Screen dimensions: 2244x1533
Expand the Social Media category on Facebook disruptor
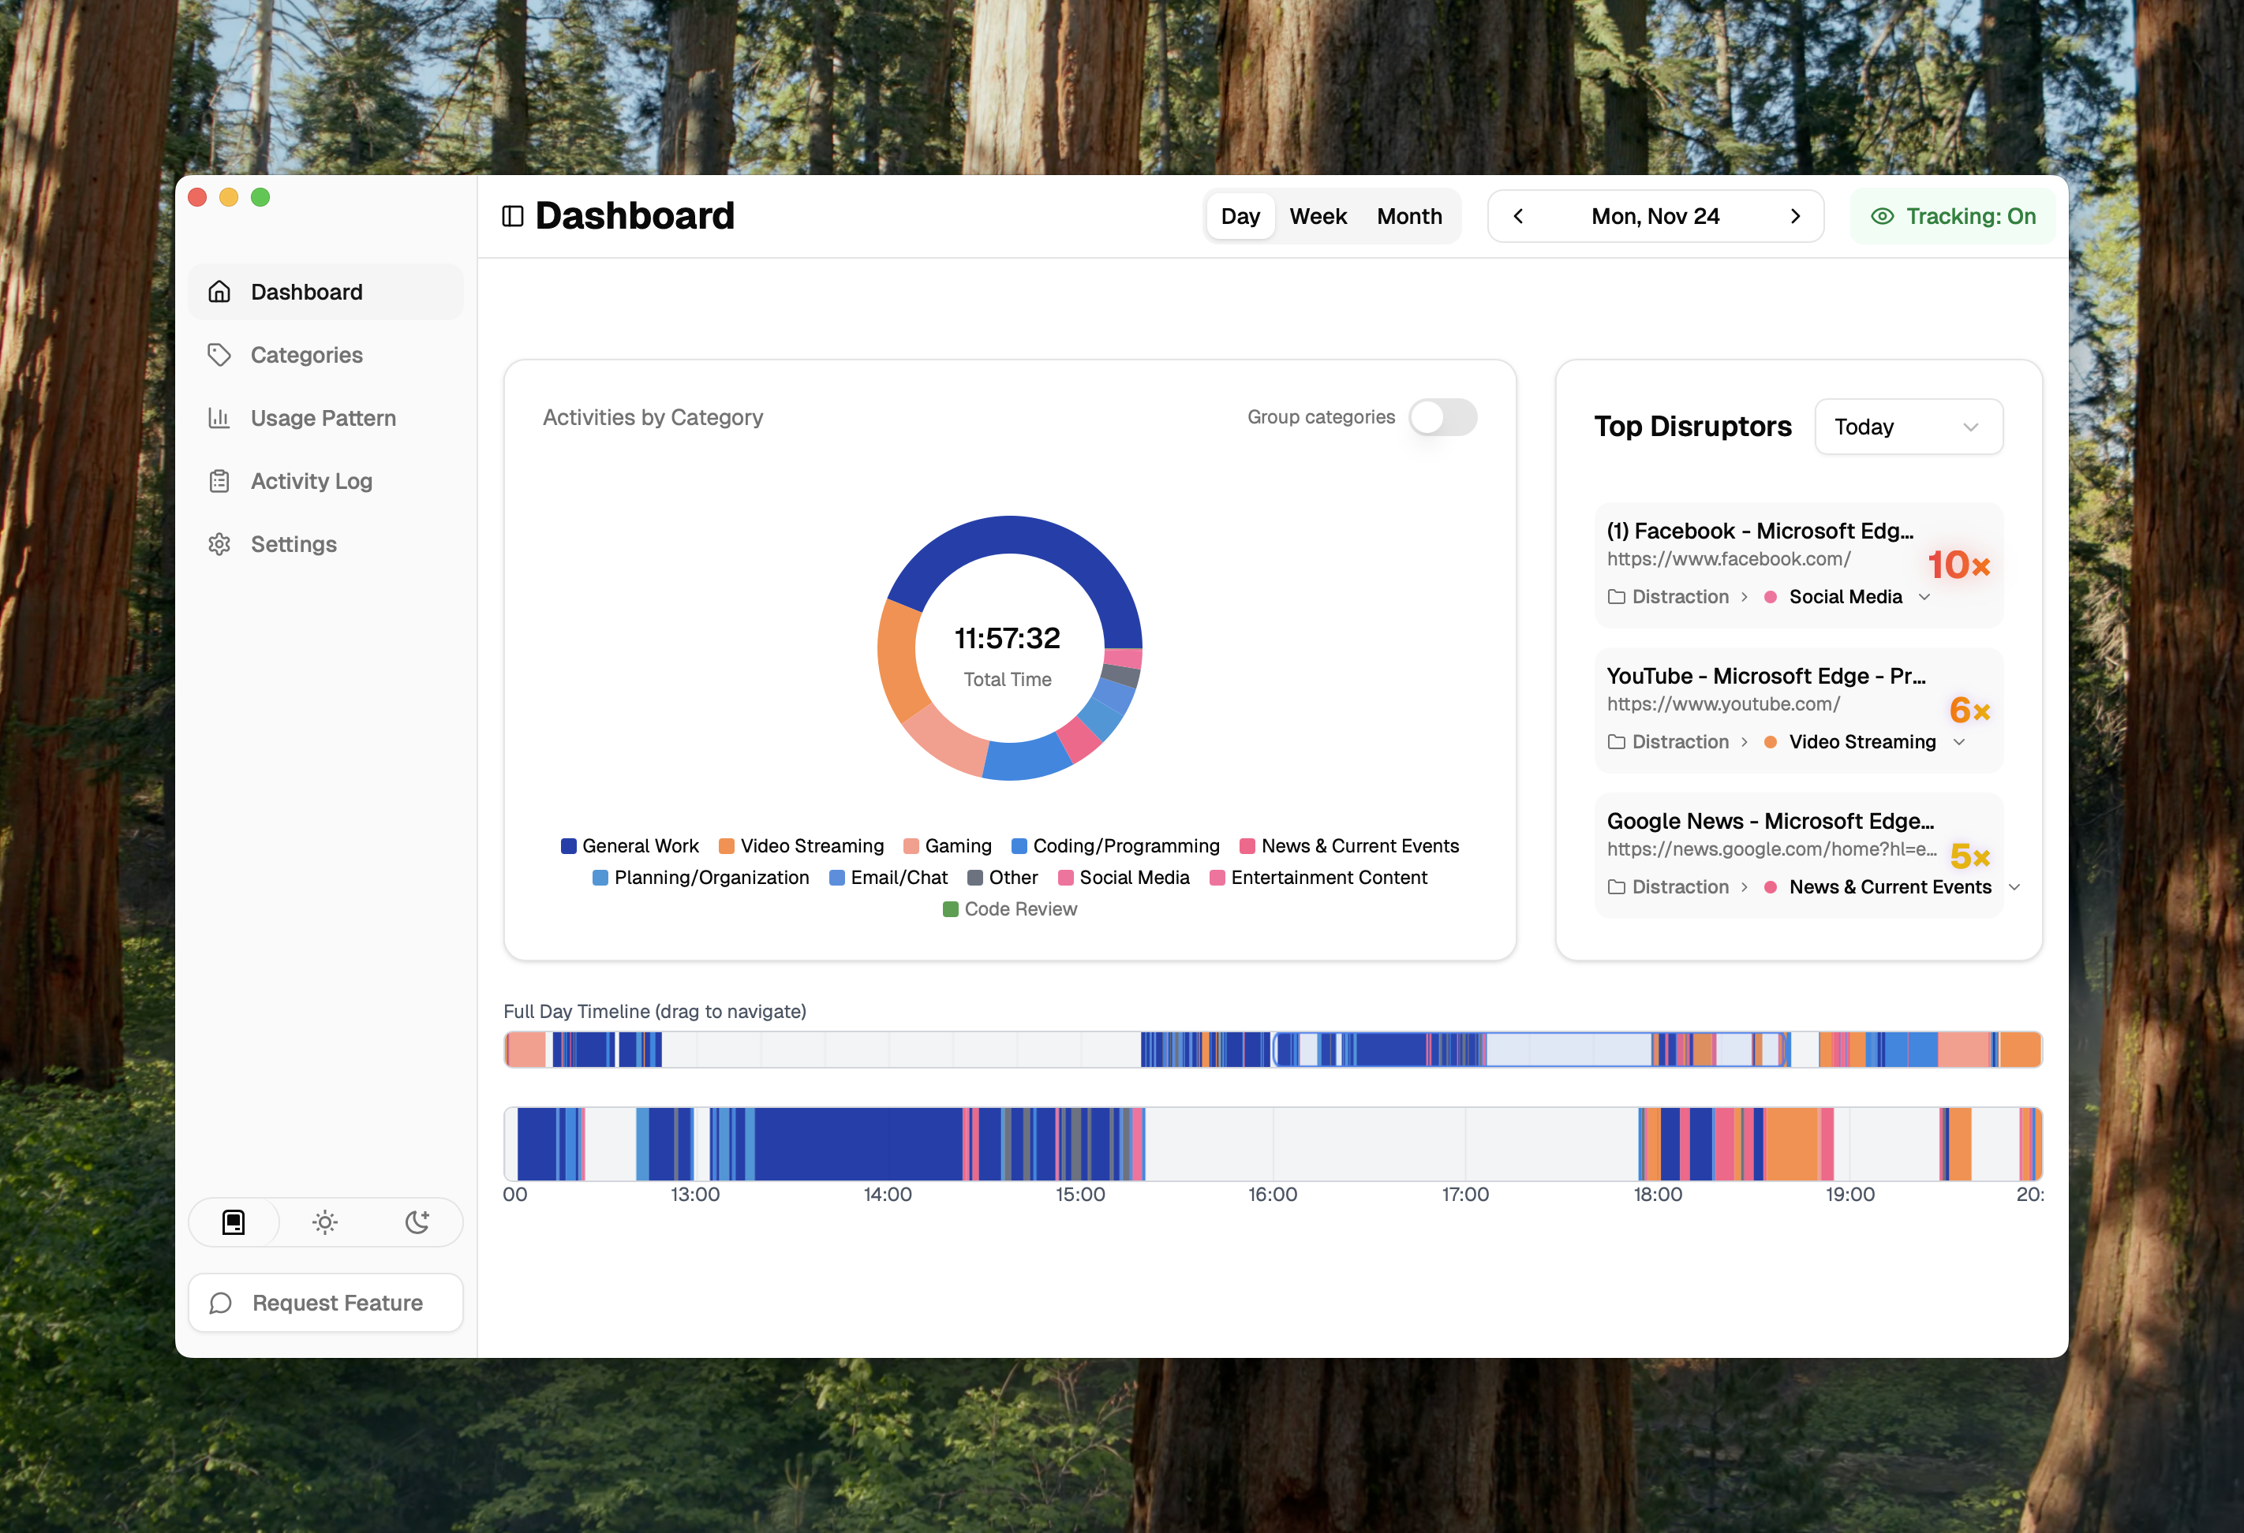1926,597
